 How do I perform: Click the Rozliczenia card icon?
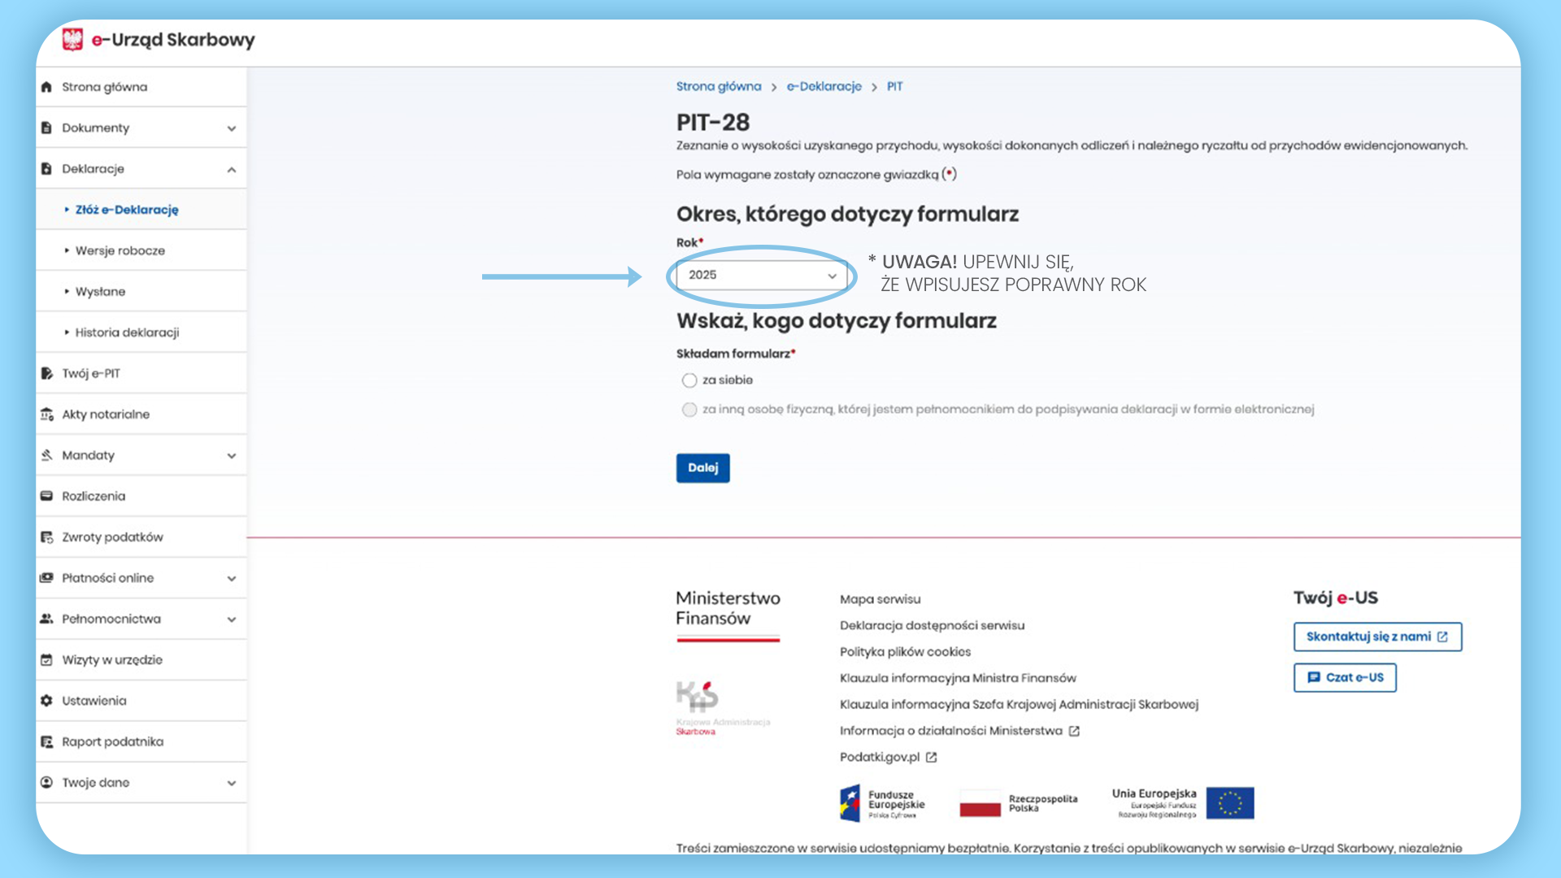[46, 496]
